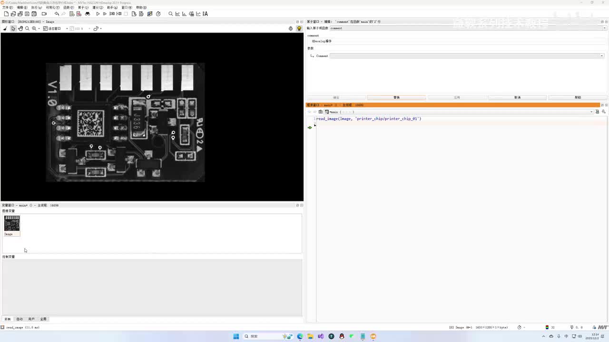Image resolution: width=609 pixels, height=342 pixels.
Task: Toggle the light bulb icon in the graphics window
Action: 299,28
